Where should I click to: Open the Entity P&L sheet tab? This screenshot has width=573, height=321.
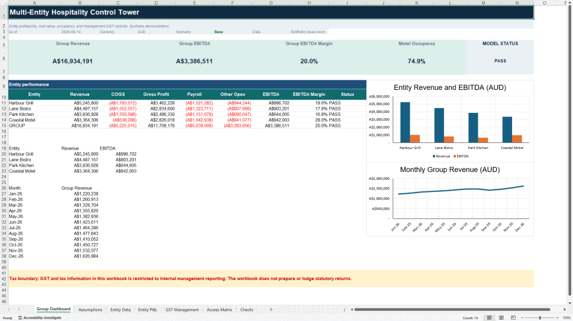[148, 310]
